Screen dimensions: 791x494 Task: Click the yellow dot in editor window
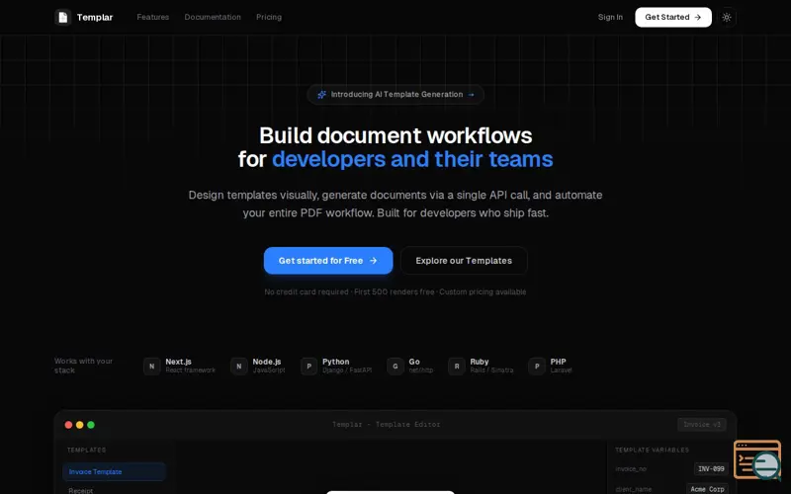pos(80,425)
